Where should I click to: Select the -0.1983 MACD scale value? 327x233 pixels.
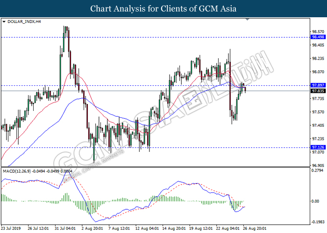point(318,222)
